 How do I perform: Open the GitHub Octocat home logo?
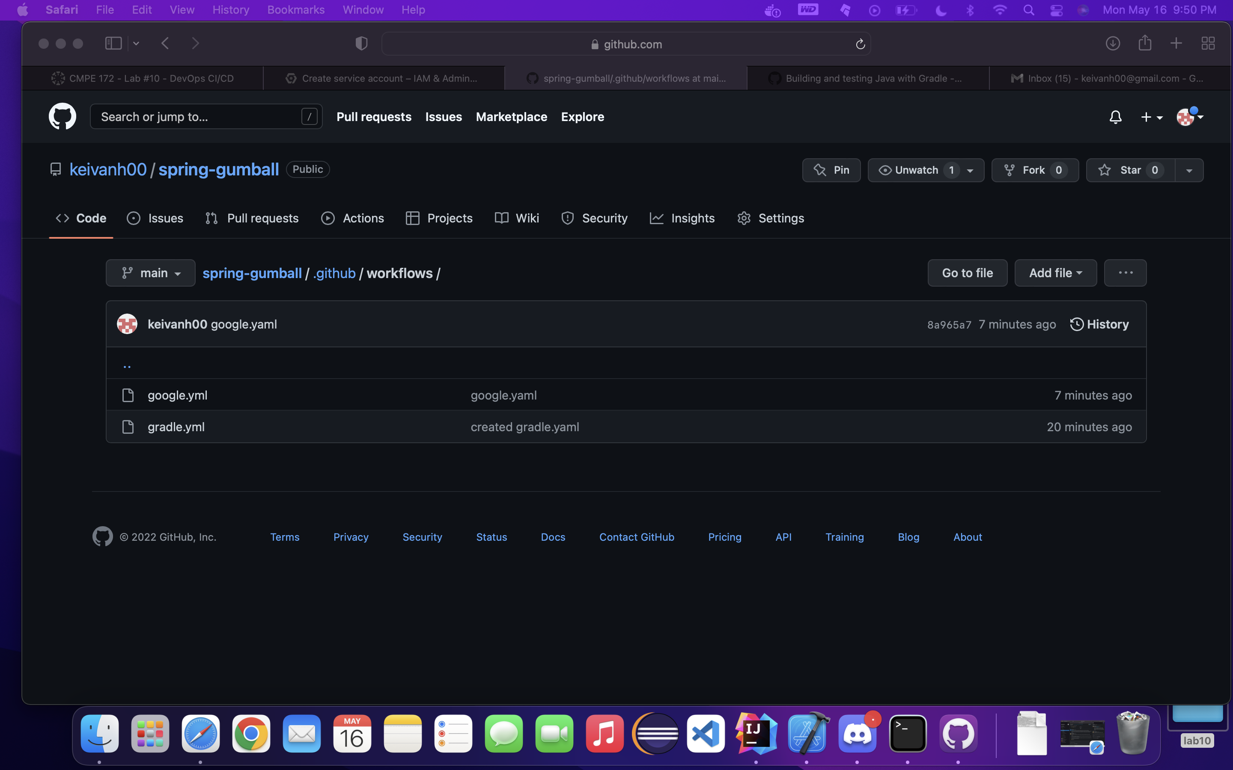pos(62,116)
